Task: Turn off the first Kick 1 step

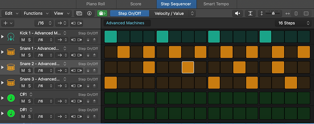Action: click(111, 36)
